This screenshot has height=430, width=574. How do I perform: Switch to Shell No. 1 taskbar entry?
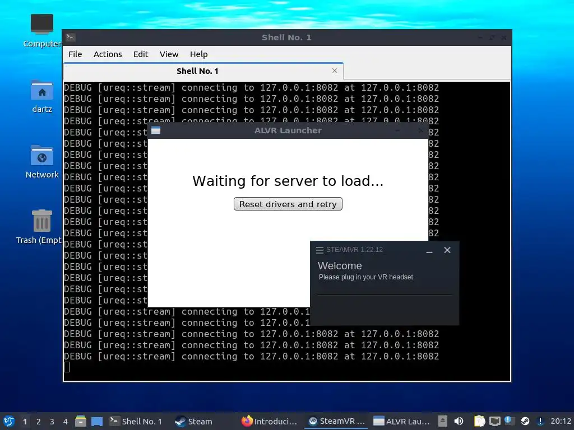coord(136,421)
